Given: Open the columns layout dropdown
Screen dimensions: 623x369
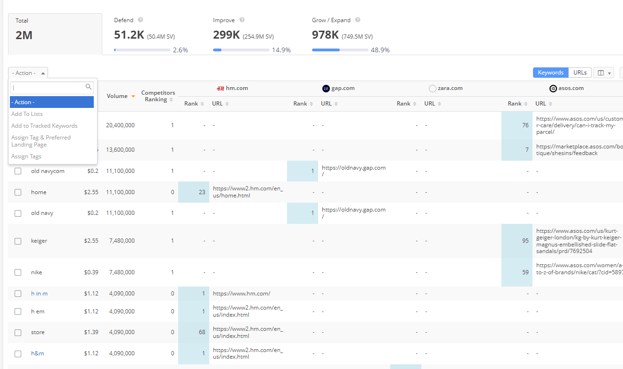Looking at the screenshot, I should pyautogui.click(x=603, y=73).
